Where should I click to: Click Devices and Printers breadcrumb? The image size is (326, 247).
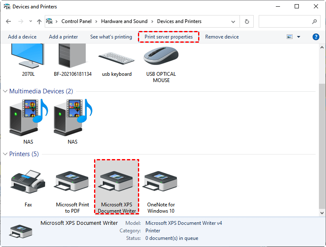click(179, 21)
